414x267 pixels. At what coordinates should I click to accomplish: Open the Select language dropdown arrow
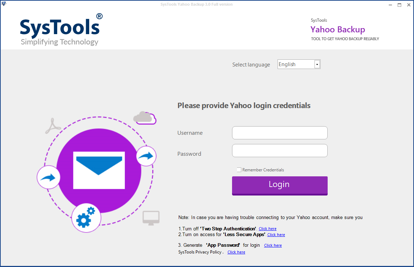click(317, 64)
